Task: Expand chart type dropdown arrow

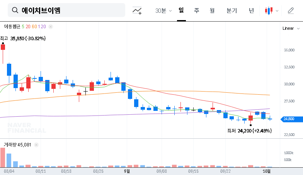Action: (277, 11)
